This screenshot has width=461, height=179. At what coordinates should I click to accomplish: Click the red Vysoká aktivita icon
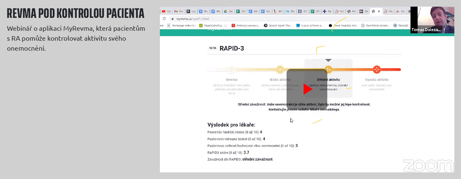click(x=377, y=70)
